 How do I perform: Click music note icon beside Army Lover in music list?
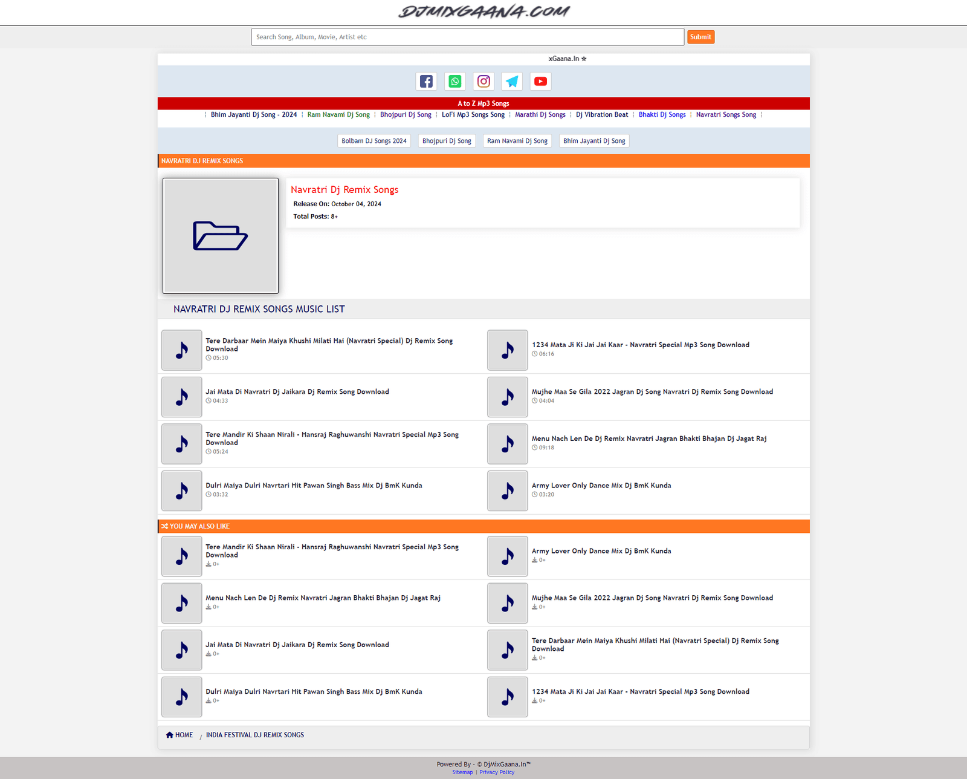(508, 491)
